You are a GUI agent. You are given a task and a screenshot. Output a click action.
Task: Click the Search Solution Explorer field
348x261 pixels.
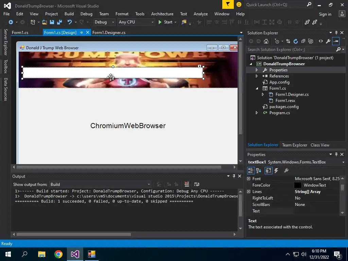click(x=295, y=50)
